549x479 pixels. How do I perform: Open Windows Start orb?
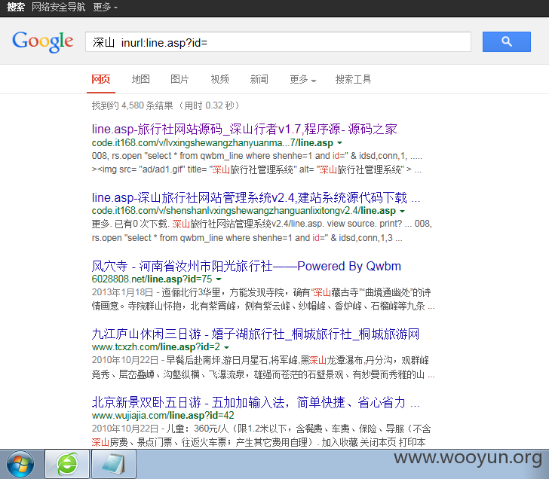click(x=20, y=465)
